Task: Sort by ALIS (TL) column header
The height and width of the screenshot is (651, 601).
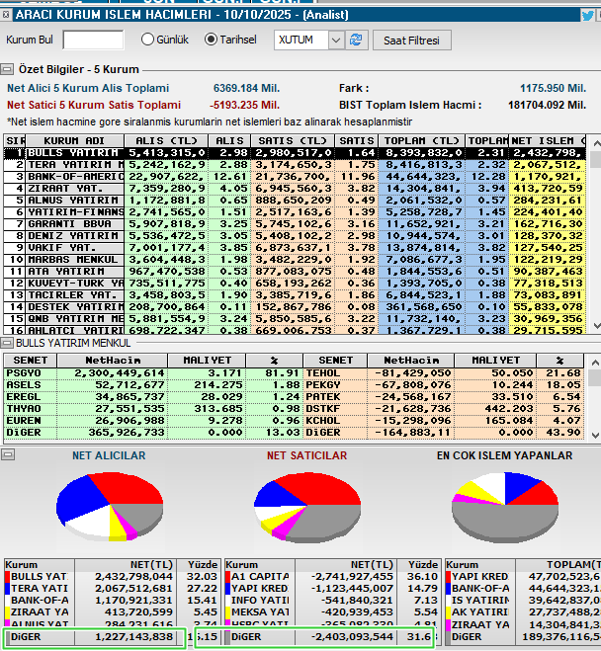Action: click(x=165, y=140)
